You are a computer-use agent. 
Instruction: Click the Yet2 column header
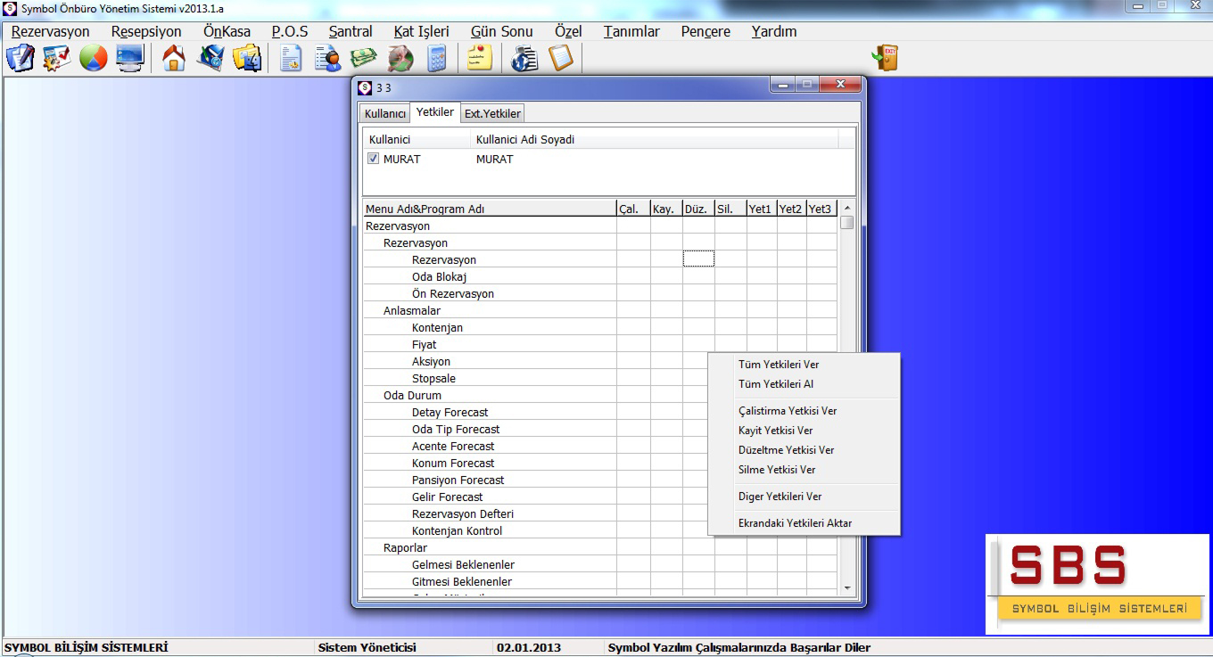click(792, 209)
